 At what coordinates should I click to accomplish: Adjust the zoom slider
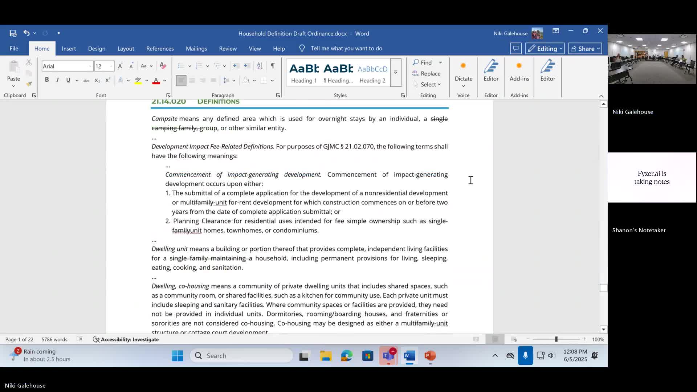pos(555,339)
